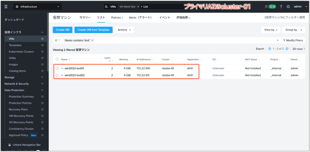Star the Consistency Groups sidebar entry
Screen dimensions: 310x152
(x=42, y=129)
